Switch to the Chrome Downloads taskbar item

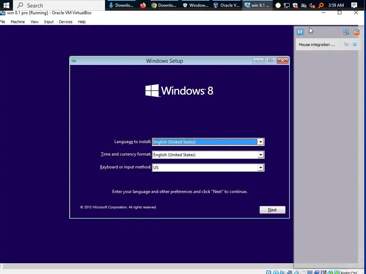coord(164,5)
